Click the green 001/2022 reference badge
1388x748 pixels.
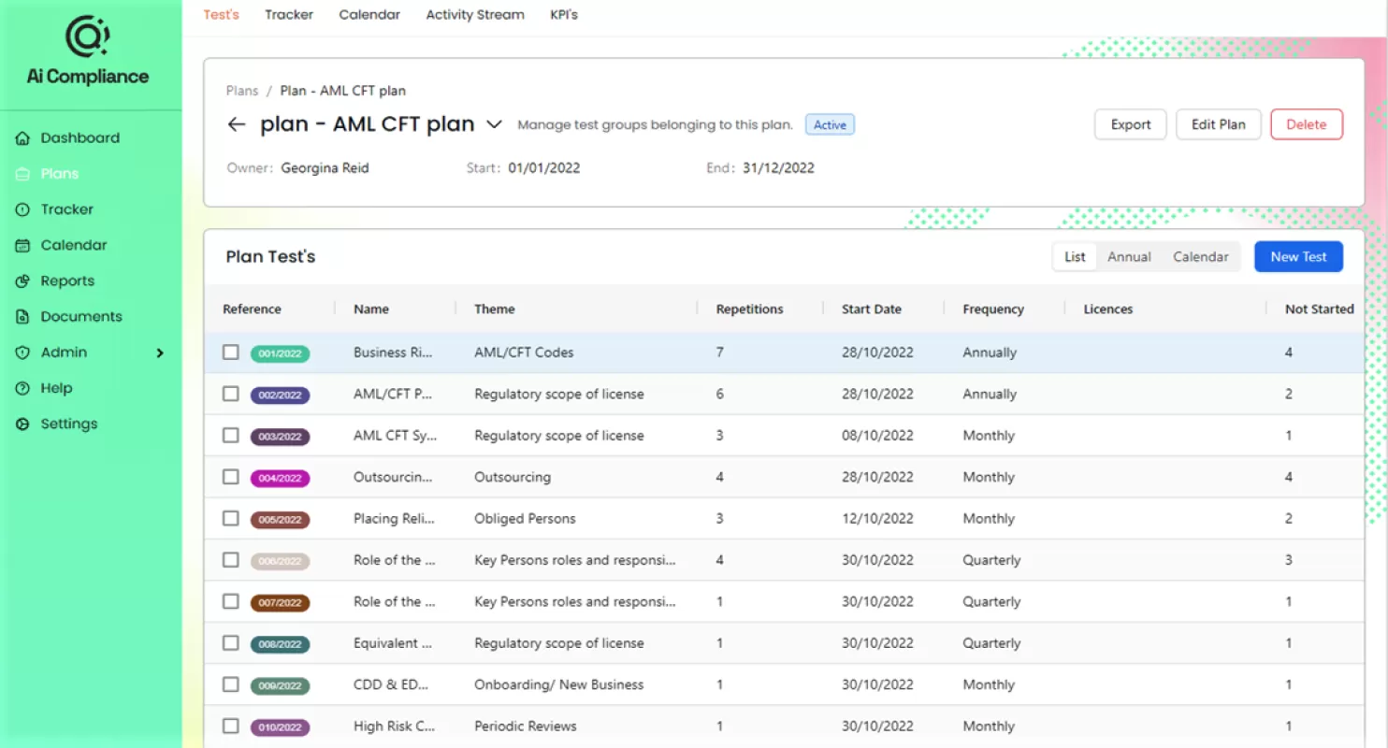[x=280, y=353]
